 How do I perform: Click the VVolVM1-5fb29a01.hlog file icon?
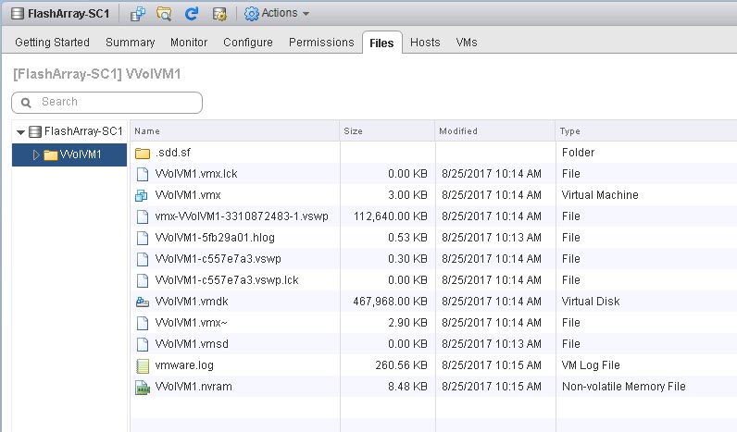tap(143, 238)
